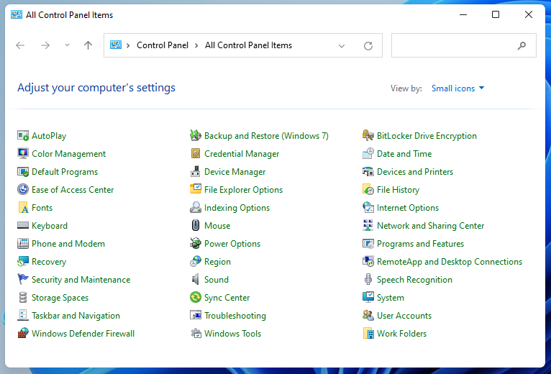Open the System link
Viewport: 551px width, 374px height.
point(391,297)
